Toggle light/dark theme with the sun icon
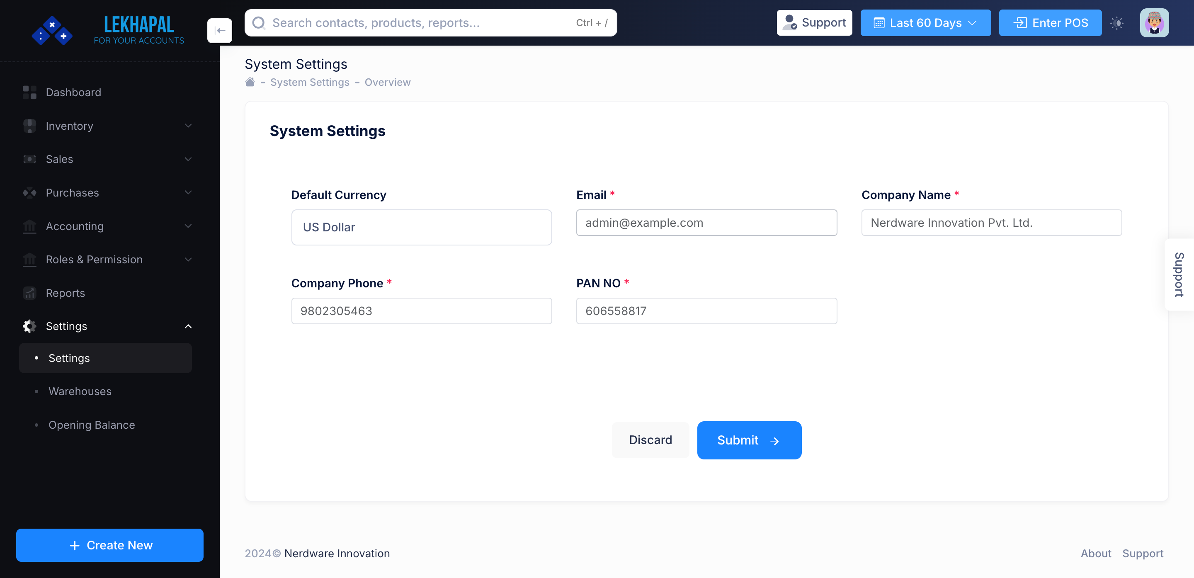The width and height of the screenshot is (1194, 578). 1118,22
